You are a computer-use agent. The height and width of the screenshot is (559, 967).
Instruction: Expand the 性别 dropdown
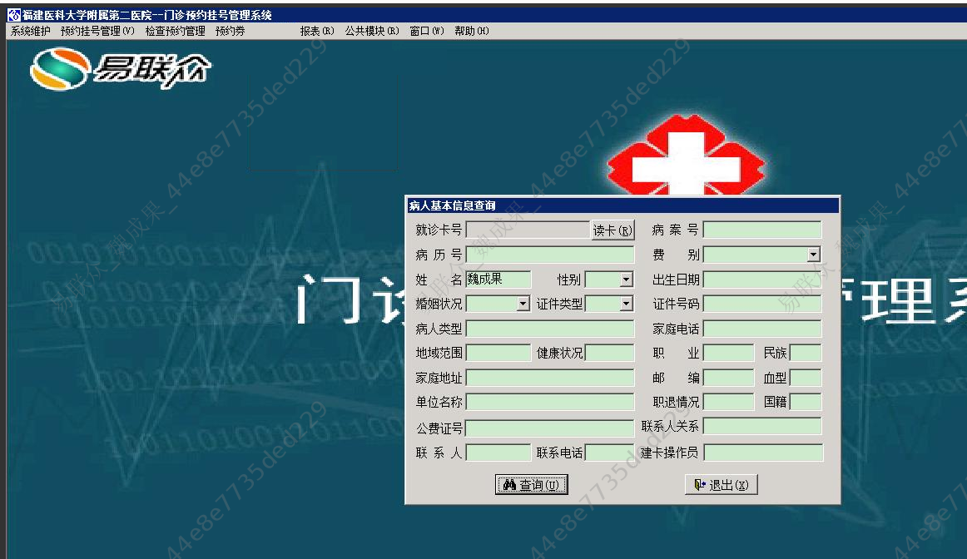(x=627, y=279)
